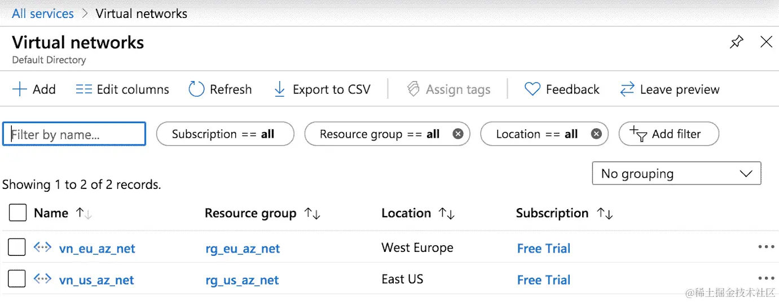Open Feedback with heart icon
The height and width of the screenshot is (302, 779).
(562, 89)
